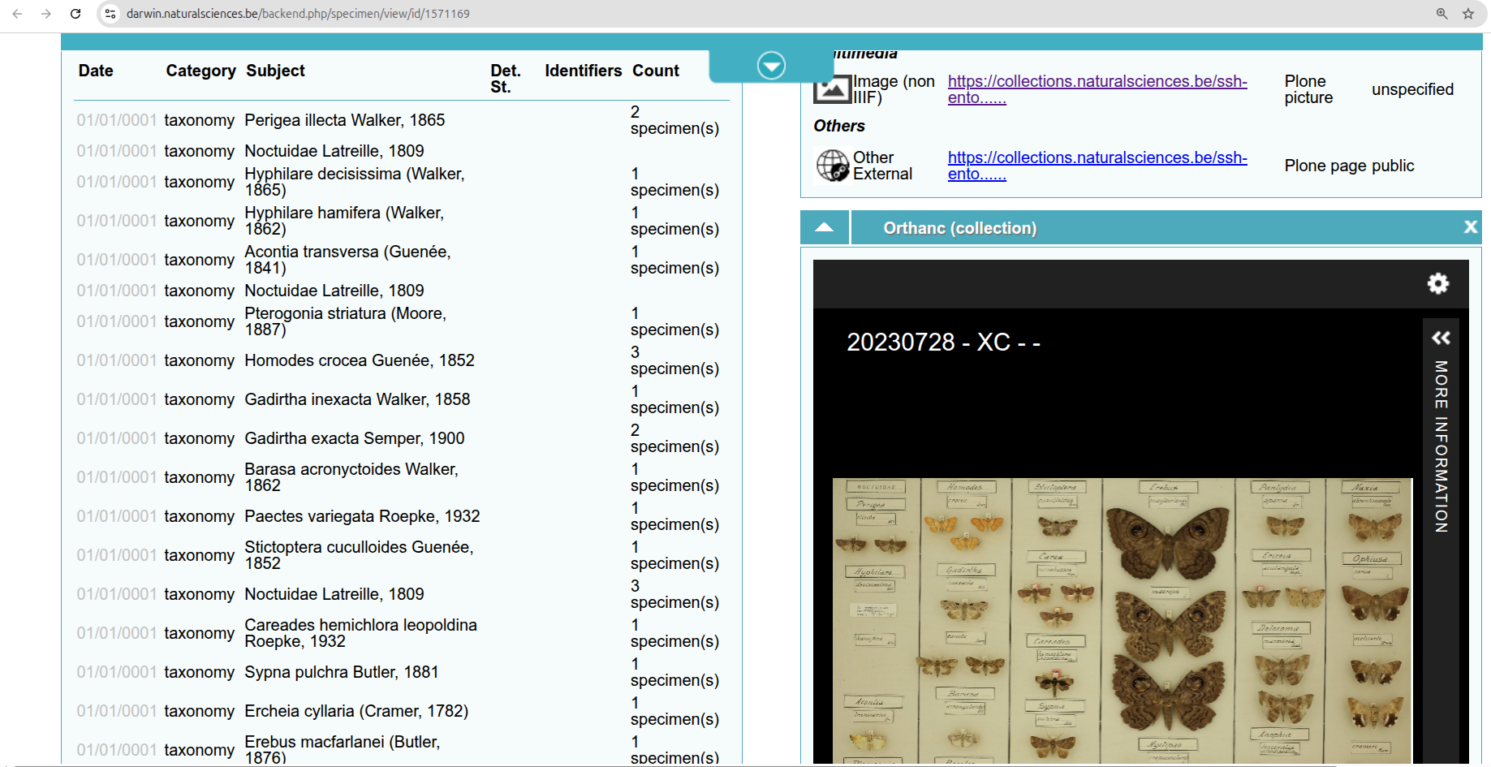
Task: Click '2 specimen(s)' count for Perigea illecta
Action: tap(674, 120)
